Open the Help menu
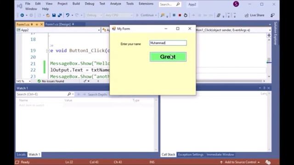This screenshot has height=165, width=294. (x=45, y=9)
